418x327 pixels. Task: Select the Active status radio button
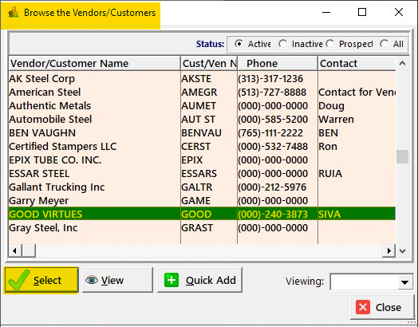tap(239, 44)
